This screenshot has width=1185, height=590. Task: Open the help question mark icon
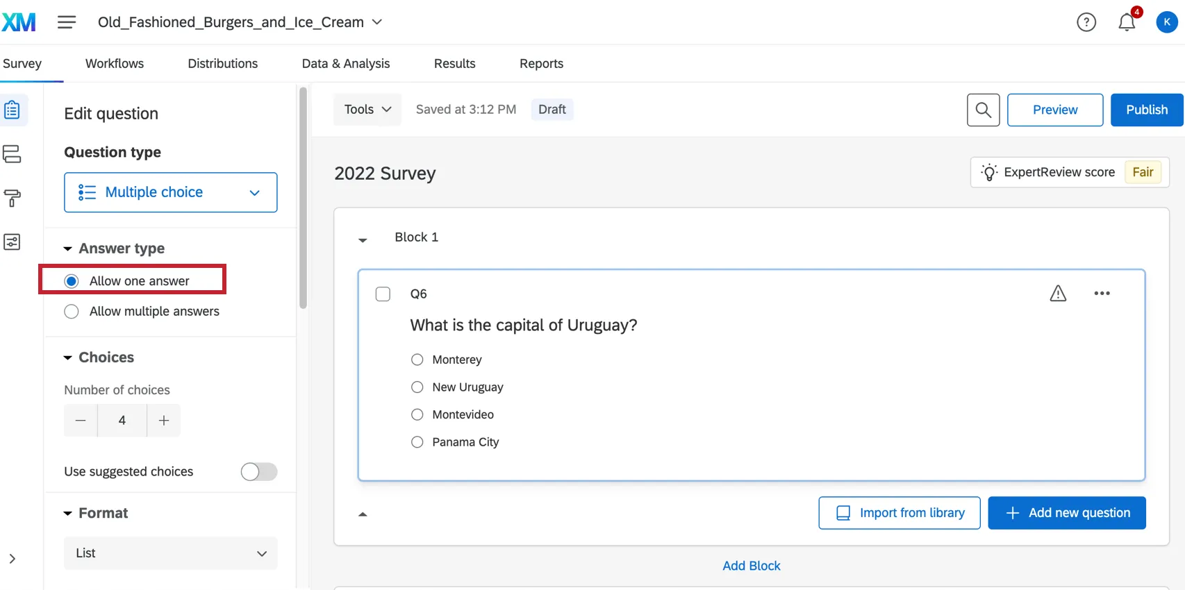(1086, 22)
